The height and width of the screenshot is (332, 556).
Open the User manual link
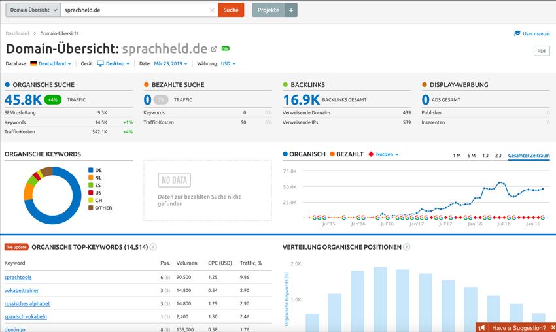[x=536, y=34]
